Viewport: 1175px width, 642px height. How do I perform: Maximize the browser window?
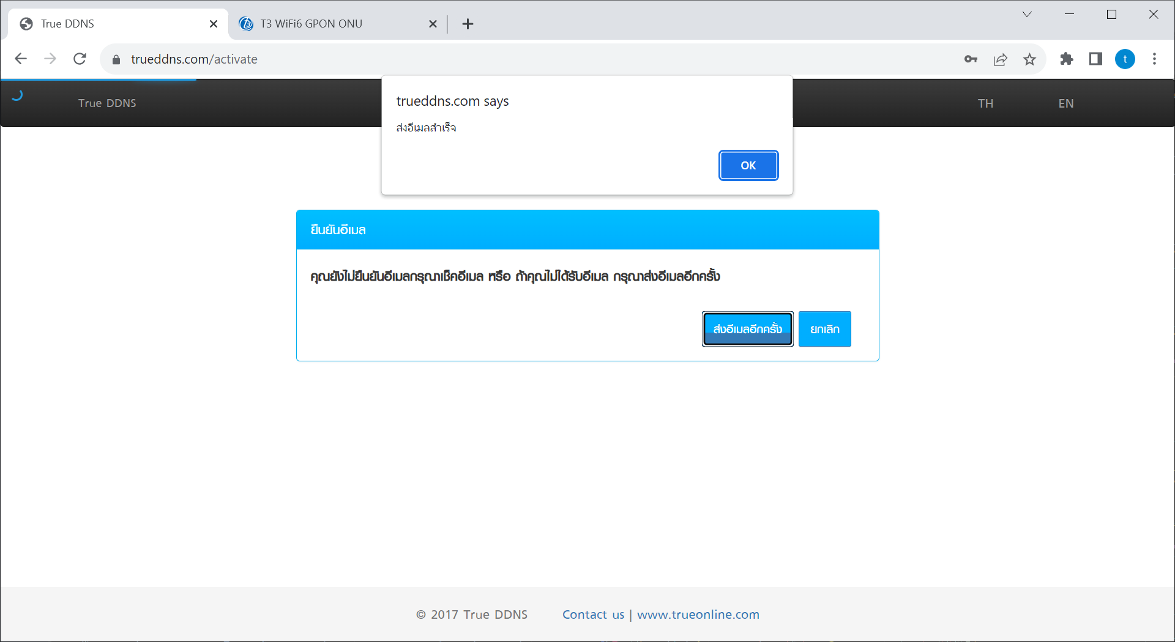point(1111,14)
